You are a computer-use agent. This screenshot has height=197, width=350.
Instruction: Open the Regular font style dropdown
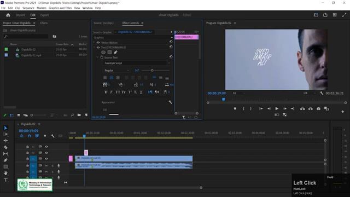(116, 71)
